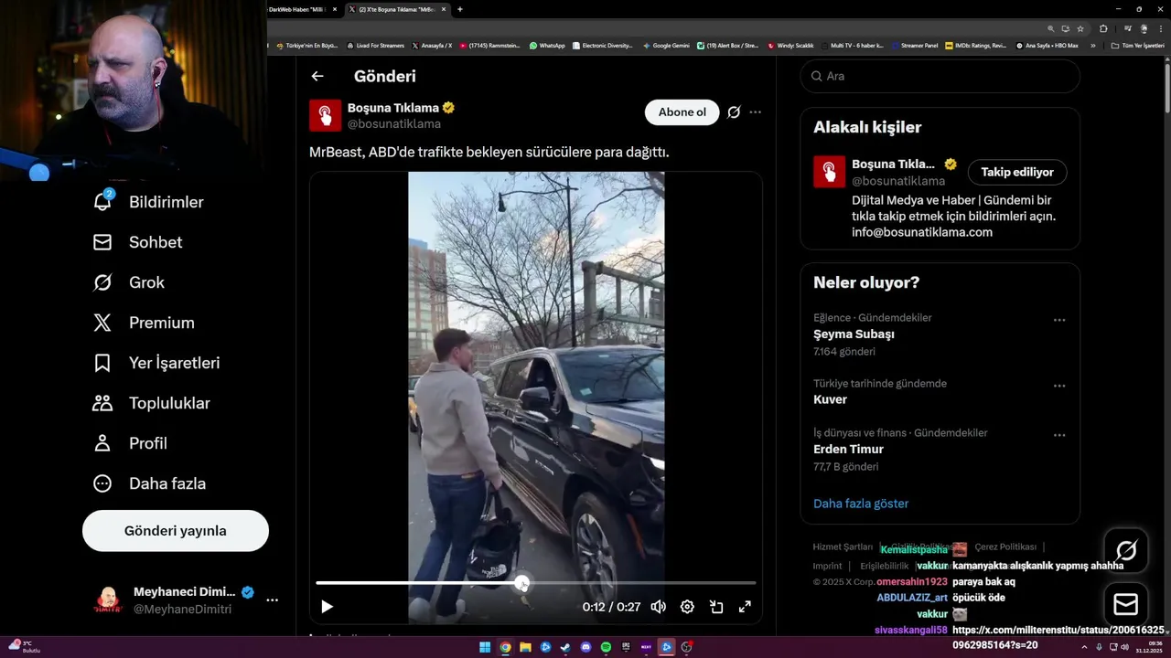1171x658 pixels.
Task: Open Grok from the sidebar
Action: pos(129,282)
